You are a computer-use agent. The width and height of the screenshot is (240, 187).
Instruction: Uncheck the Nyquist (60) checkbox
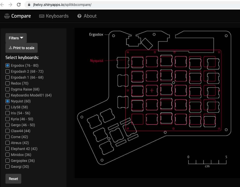8,101
